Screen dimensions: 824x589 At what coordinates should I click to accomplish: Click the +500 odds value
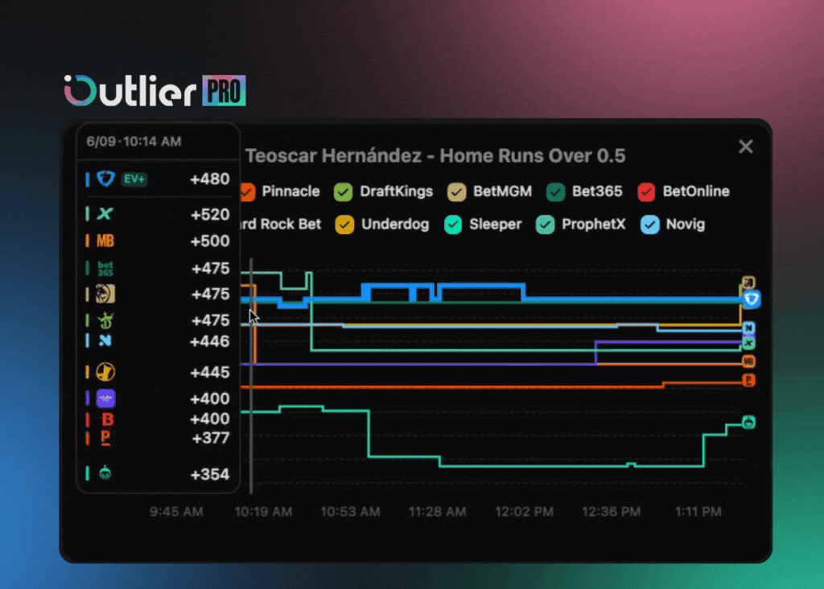(x=210, y=241)
